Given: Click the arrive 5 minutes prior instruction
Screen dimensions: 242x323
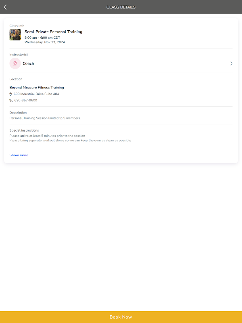Looking at the screenshot, I should pos(47,136).
